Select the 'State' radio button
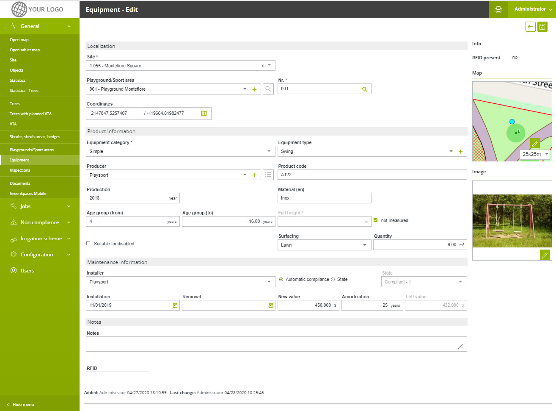The height and width of the screenshot is (411, 556). (333, 280)
